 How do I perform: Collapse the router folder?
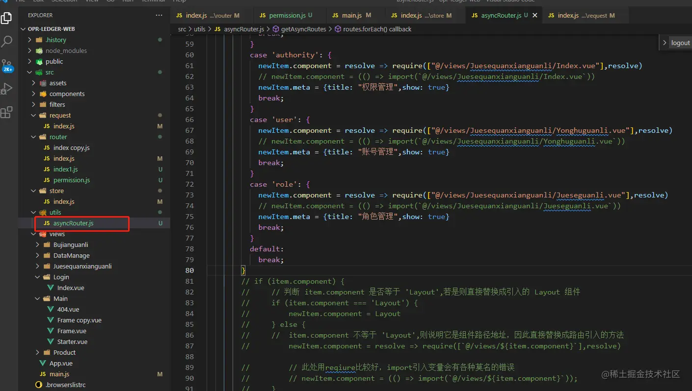tap(34, 137)
